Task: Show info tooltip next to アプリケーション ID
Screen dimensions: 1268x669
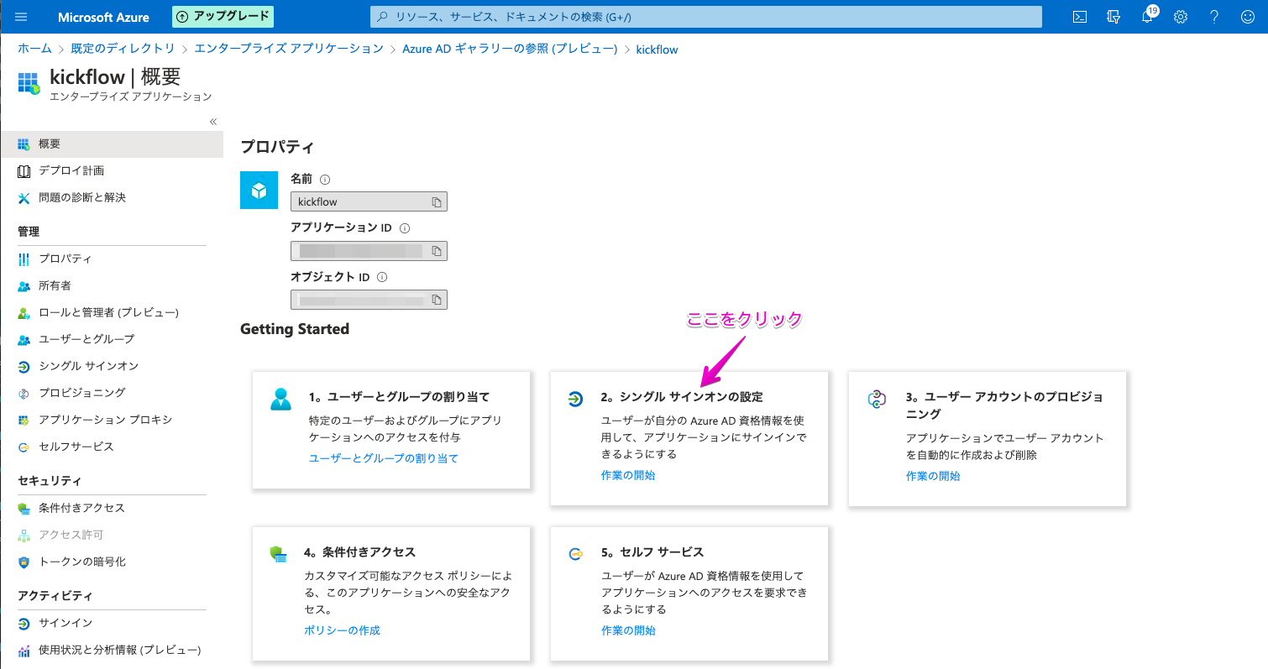Action: [x=405, y=228]
